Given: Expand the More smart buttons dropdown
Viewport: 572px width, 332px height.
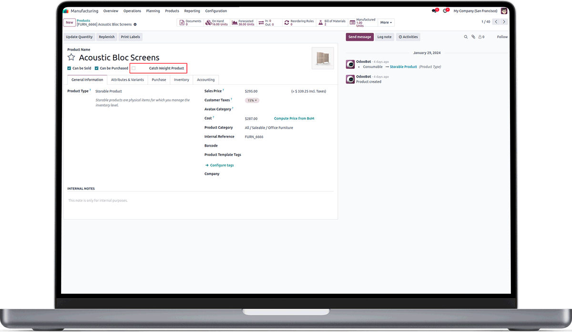Looking at the screenshot, I should 386,22.
